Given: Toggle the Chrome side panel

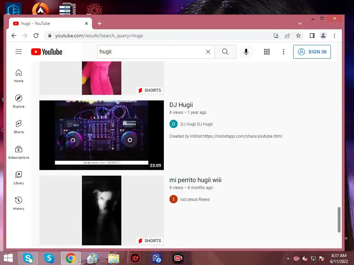Looking at the screenshot, I should click(x=312, y=36).
